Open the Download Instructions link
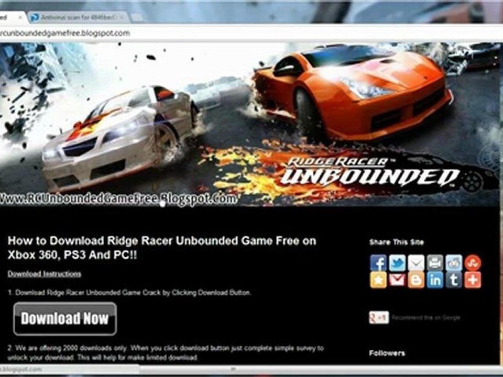503x377 pixels. pyautogui.click(x=44, y=274)
